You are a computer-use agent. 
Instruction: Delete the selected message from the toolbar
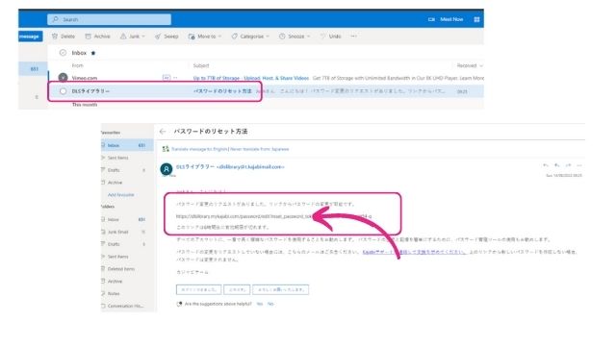64,37
